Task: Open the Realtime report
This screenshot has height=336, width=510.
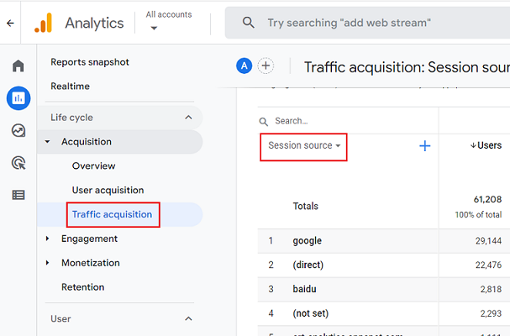Action: pyautogui.click(x=70, y=87)
